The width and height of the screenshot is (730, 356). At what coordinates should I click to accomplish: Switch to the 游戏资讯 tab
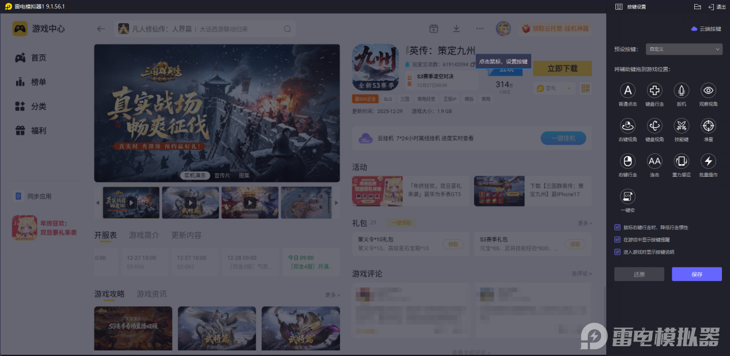(152, 294)
